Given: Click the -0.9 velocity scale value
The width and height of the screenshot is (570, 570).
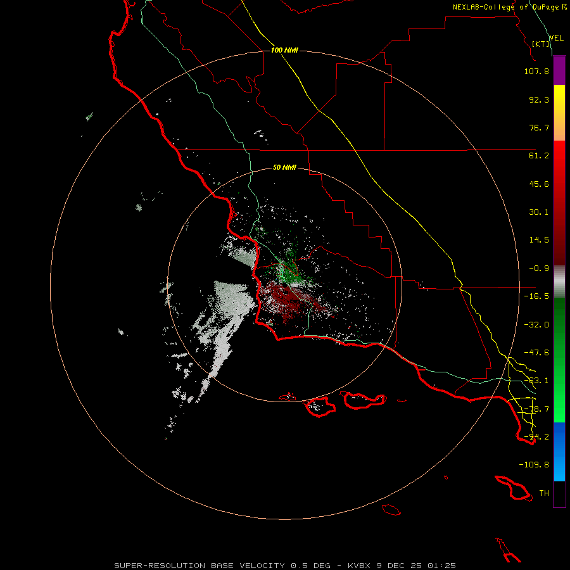Looking at the screenshot, I should tap(539, 269).
